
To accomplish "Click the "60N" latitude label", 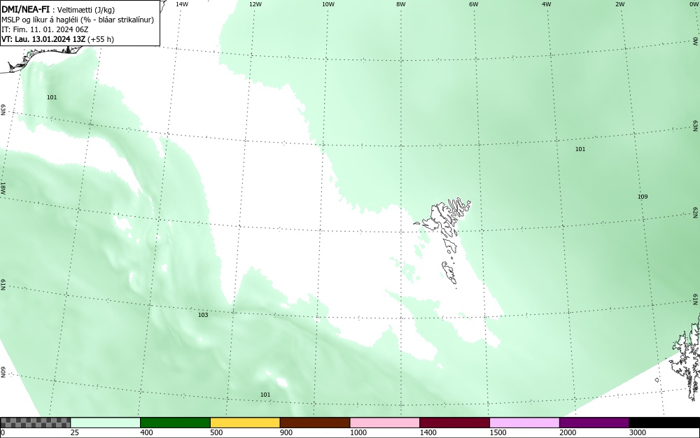I will (x=3, y=372).
